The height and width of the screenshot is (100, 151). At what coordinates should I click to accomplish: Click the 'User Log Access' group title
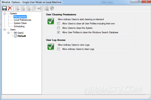tap(56, 40)
